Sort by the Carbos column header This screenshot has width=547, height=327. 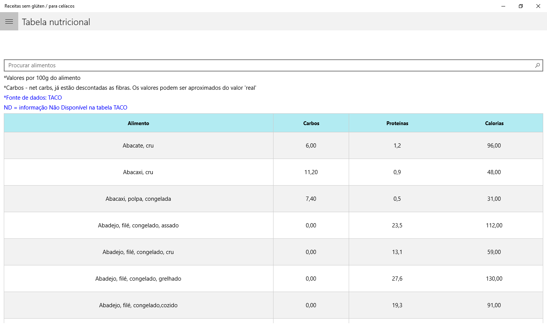(x=311, y=123)
